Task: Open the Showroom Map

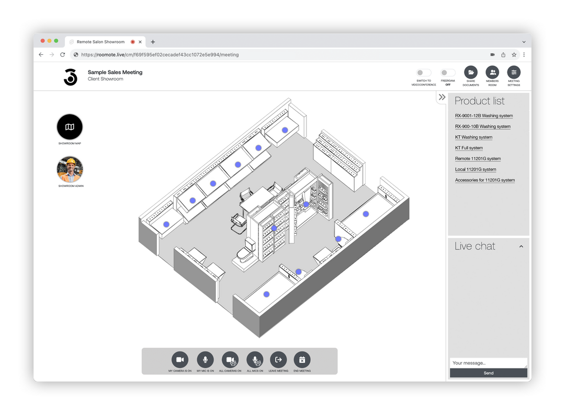Action: coord(70,127)
